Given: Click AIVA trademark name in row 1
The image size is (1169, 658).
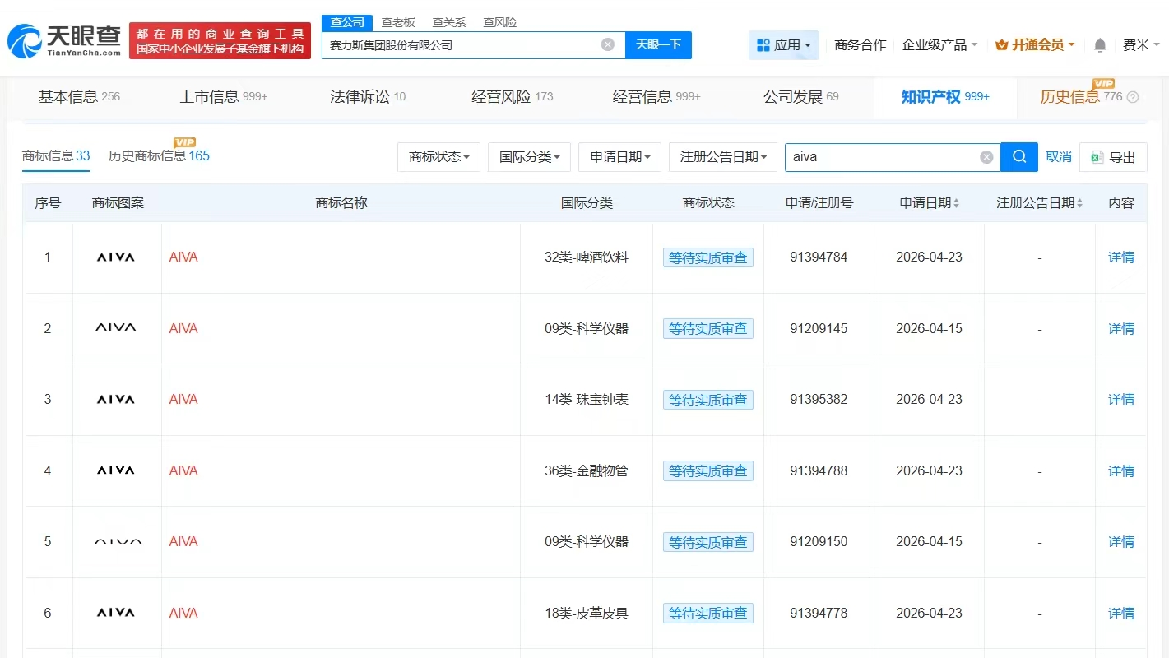Looking at the screenshot, I should (183, 257).
